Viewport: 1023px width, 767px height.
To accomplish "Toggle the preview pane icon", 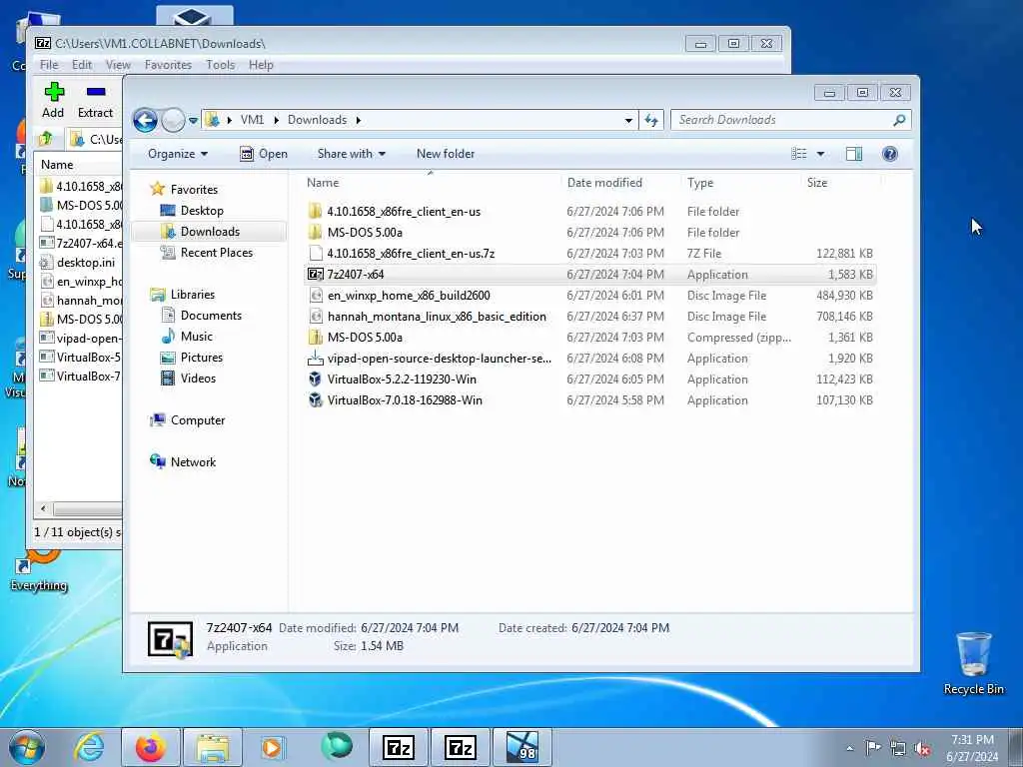I will [x=854, y=154].
